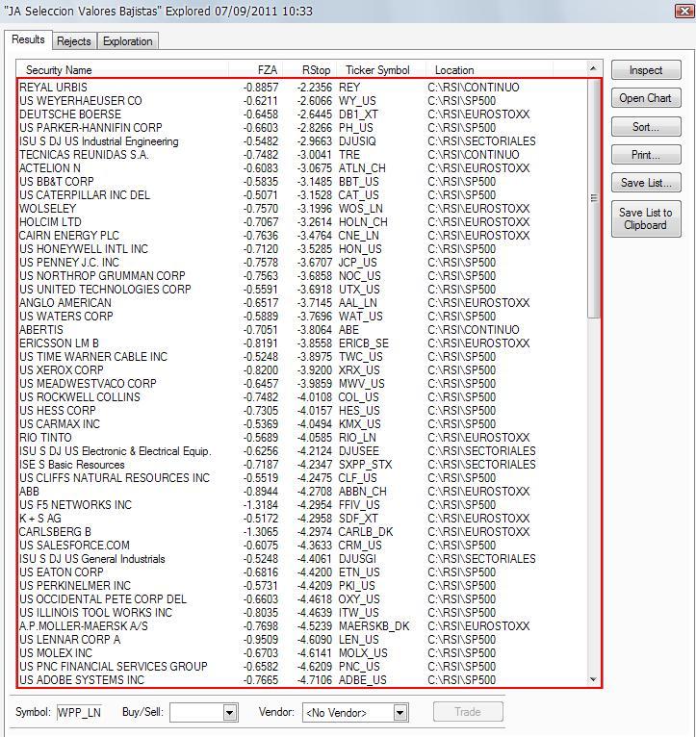This screenshot has width=696, height=737.
Task: Click MAERSKB_DK ticker symbol cell
Action: click(374, 626)
